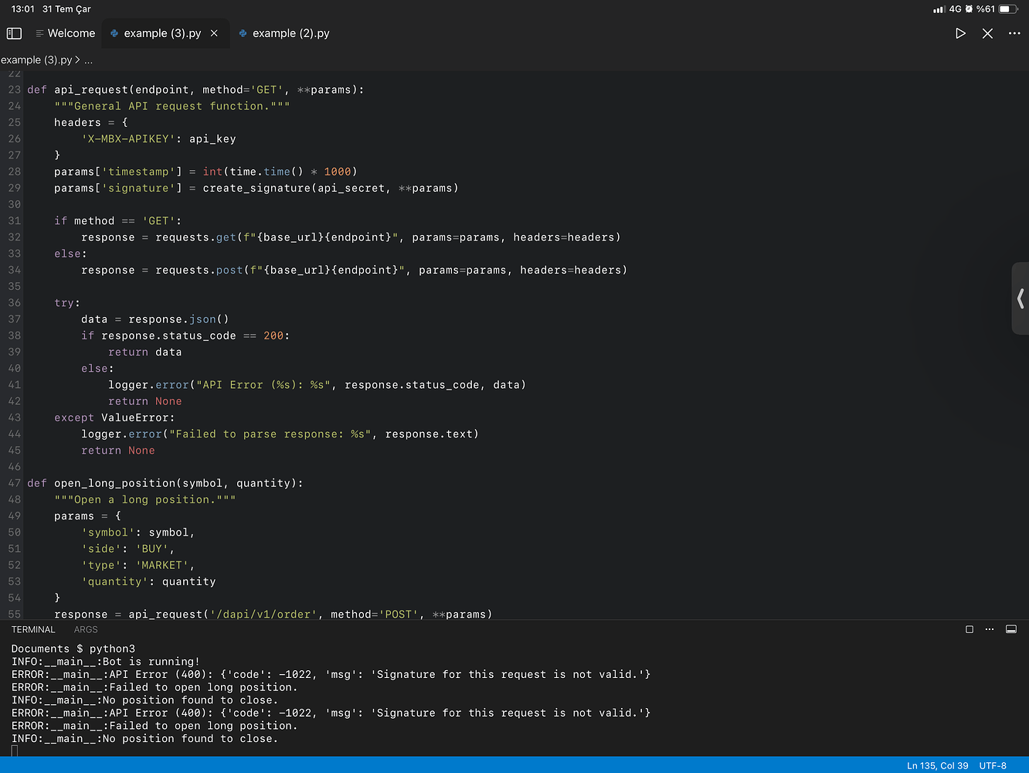Run the Python script with play button
1029x773 pixels.
click(x=960, y=33)
